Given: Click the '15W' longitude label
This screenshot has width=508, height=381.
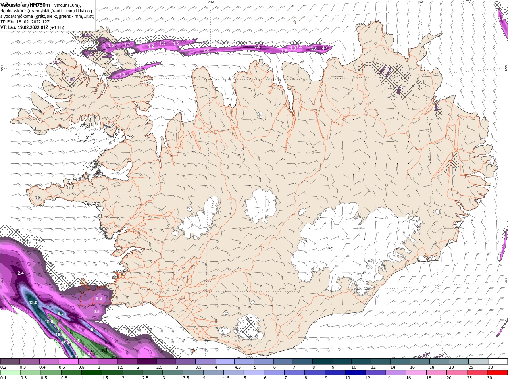Looking at the screenshot, I should (x=420, y=2).
